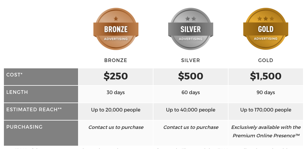Click the Gold Advertising badge icon

coord(265,29)
